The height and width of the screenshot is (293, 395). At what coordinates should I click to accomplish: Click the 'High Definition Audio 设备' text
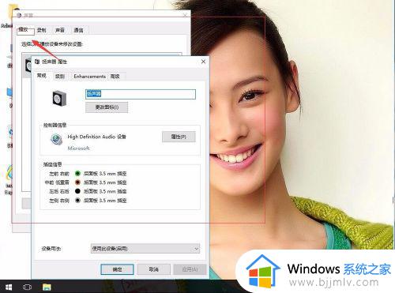pyautogui.click(x=96, y=137)
